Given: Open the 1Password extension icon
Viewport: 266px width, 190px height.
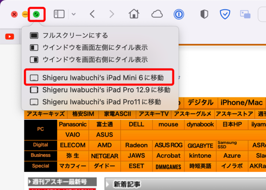Looking at the screenshot, I should pos(179,14).
